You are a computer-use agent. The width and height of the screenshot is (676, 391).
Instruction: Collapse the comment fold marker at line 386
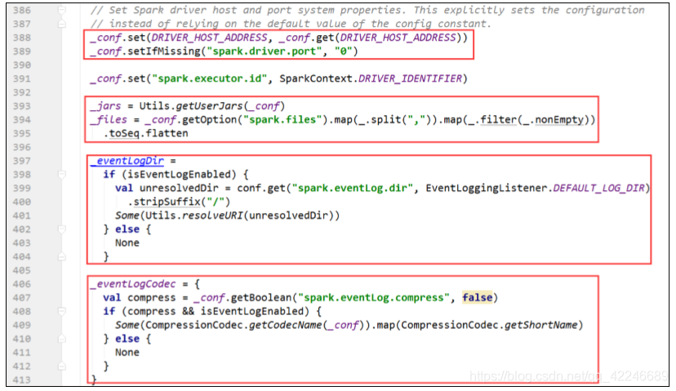tap(62, 10)
